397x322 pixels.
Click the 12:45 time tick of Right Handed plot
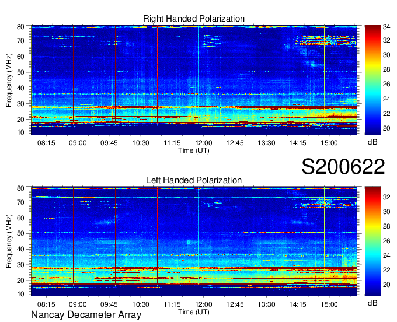click(235, 143)
